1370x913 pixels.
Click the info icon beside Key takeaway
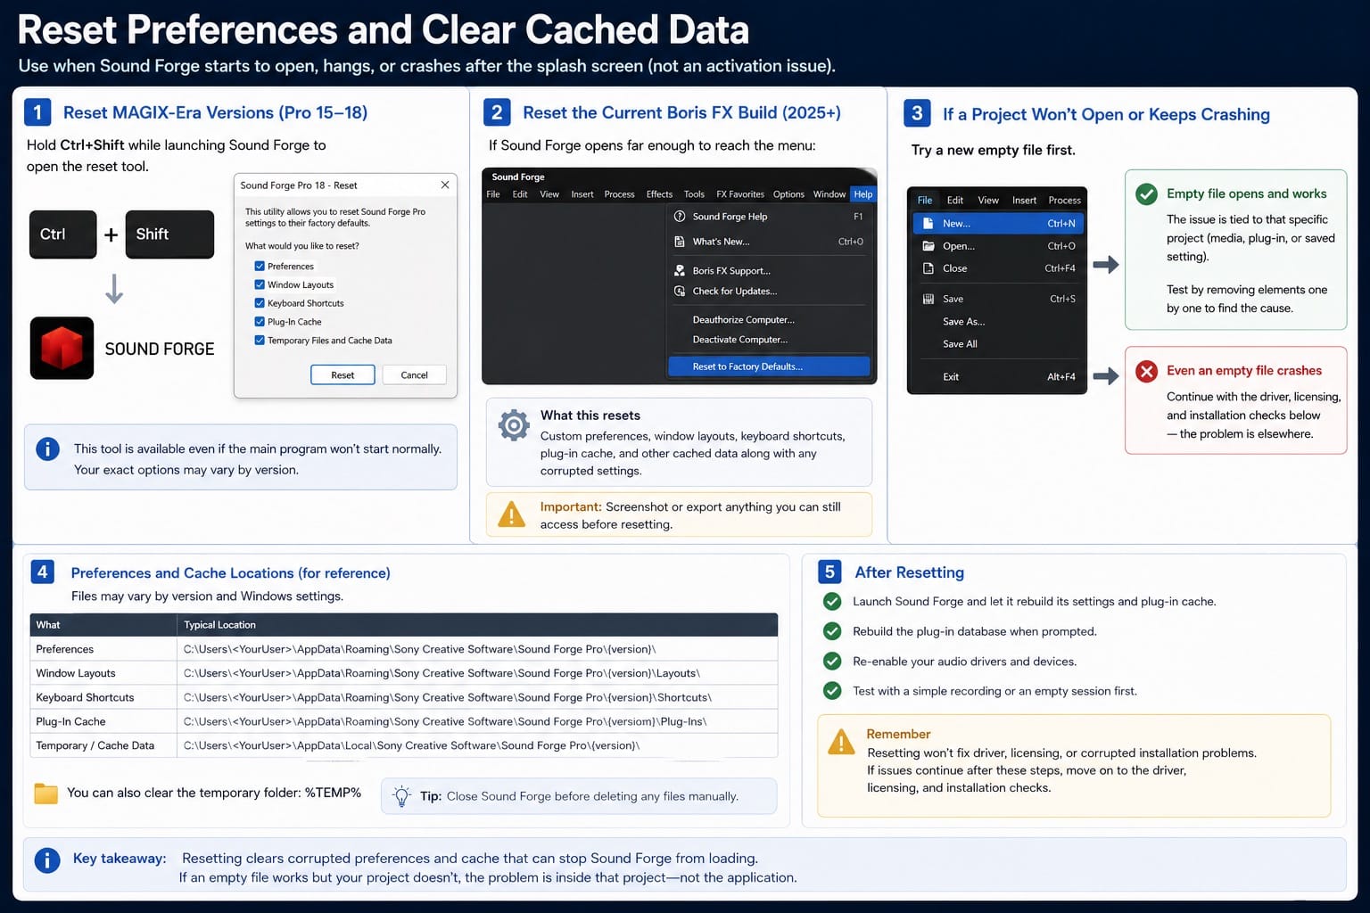point(47,860)
